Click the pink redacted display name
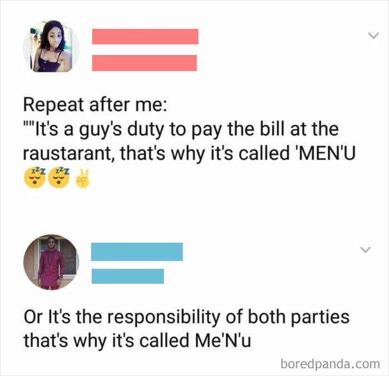Screen dimensions: 389x376 coord(145,37)
